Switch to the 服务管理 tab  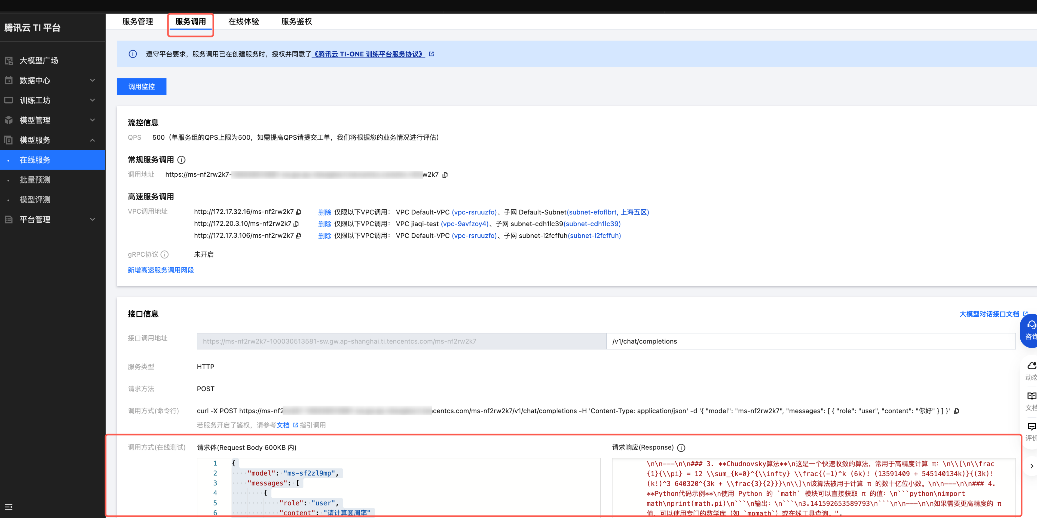pyautogui.click(x=138, y=21)
